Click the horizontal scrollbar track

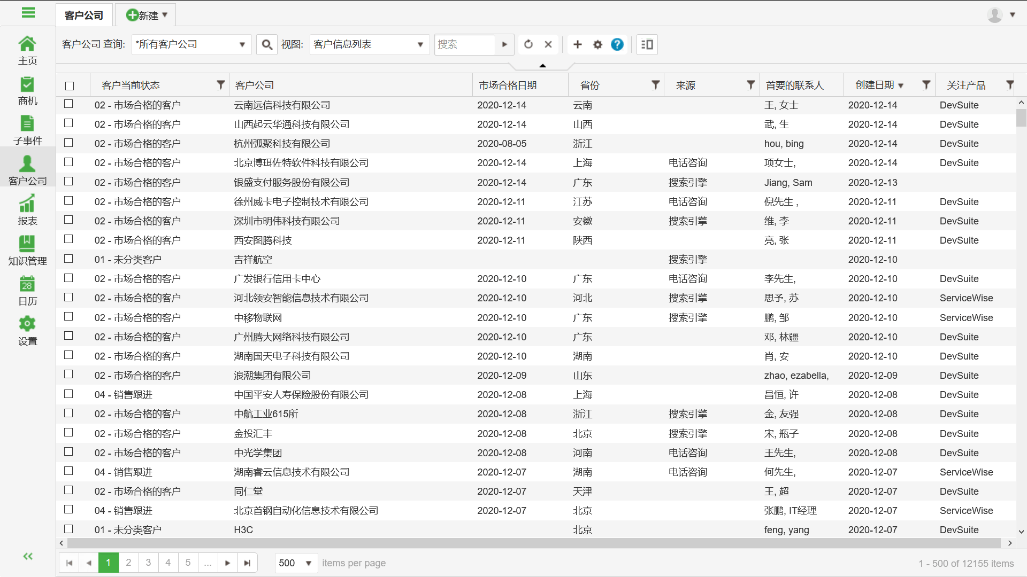click(x=534, y=543)
